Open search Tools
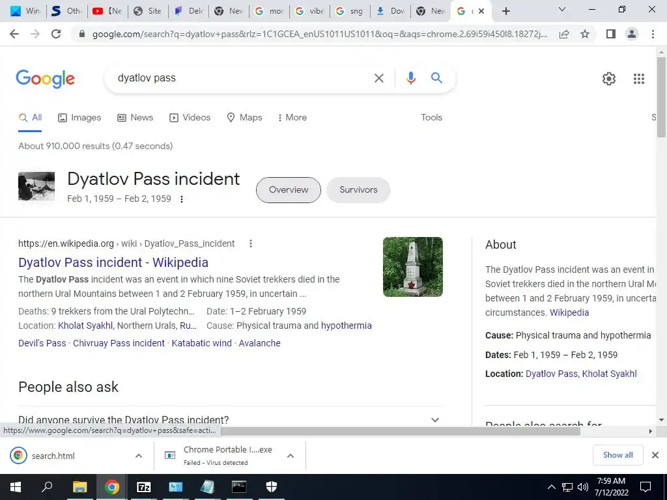 point(431,118)
